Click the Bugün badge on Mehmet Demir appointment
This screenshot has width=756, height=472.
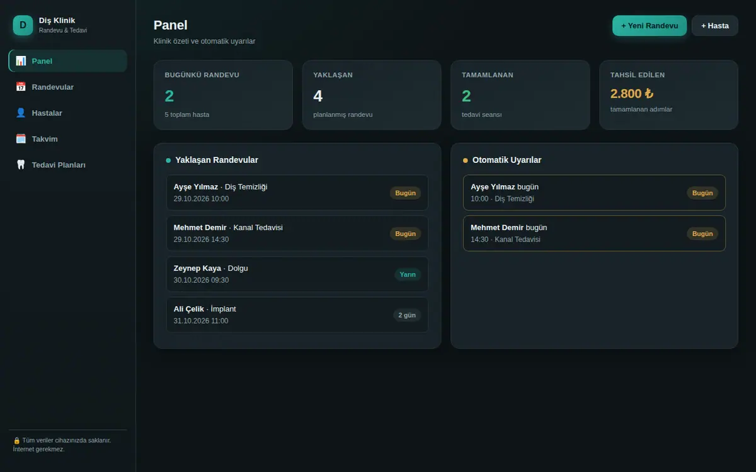pos(406,233)
